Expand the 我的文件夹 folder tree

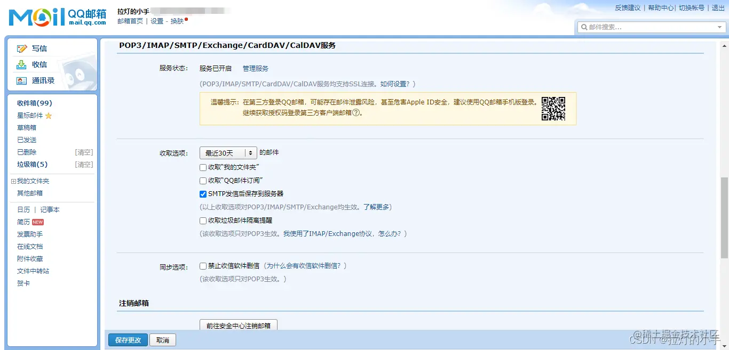coord(13,181)
